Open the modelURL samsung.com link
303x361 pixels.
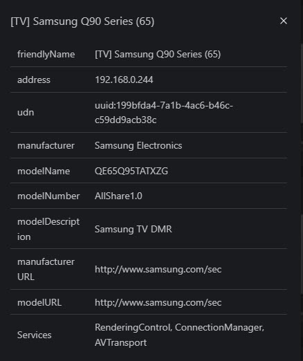[x=158, y=302]
